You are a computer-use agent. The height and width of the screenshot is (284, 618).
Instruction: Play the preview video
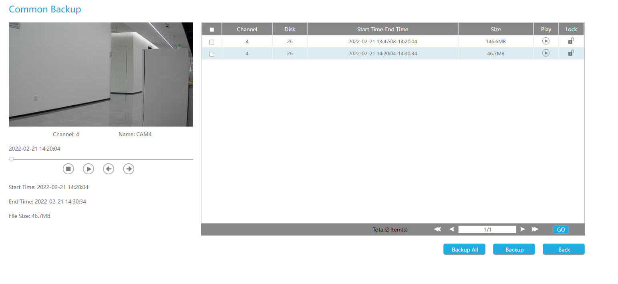coord(89,169)
